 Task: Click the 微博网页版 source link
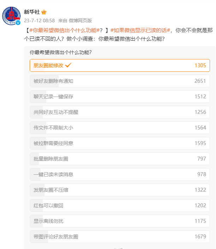(80, 21)
